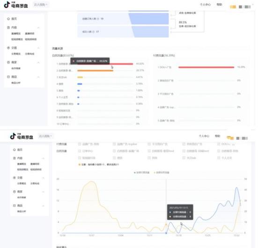Click 商家 merchant icon in lower sidebar
Screen dimensions: 258x248
click(15, 192)
